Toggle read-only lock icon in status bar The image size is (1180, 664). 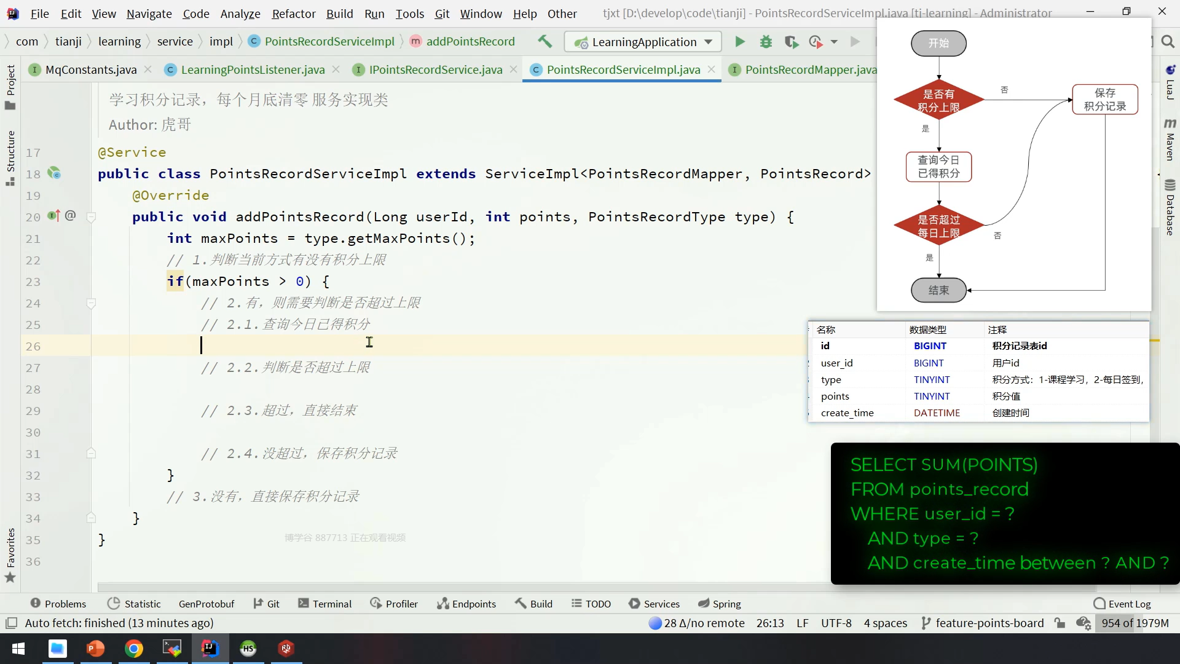point(1060,623)
